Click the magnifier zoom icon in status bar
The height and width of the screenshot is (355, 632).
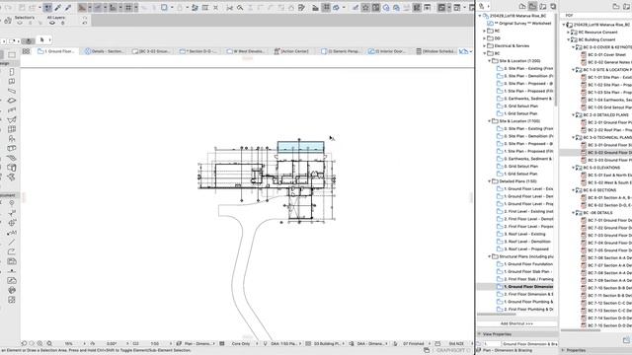click(x=49, y=344)
